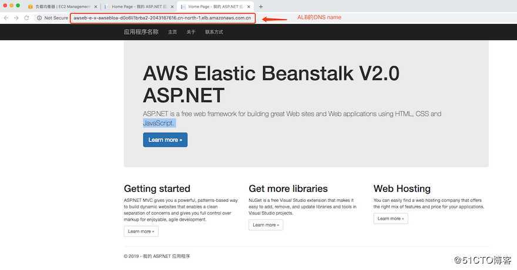Viewport: 517px width, 270px height.
Task: Click the browser back arrow
Action: (6, 18)
